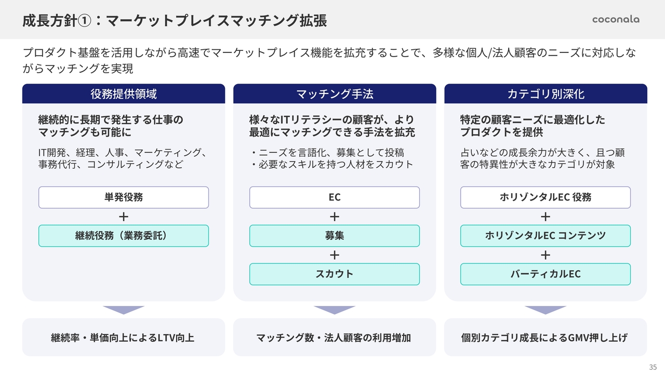Image resolution: width=665 pixels, height=374 pixels.
Task: Click the スカウト box
Action: point(335,274)
